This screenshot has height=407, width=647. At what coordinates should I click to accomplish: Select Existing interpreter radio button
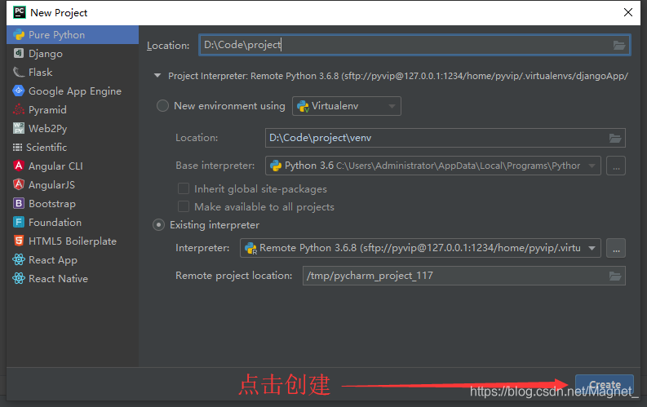pyautogui.click(x=159, y=225)
